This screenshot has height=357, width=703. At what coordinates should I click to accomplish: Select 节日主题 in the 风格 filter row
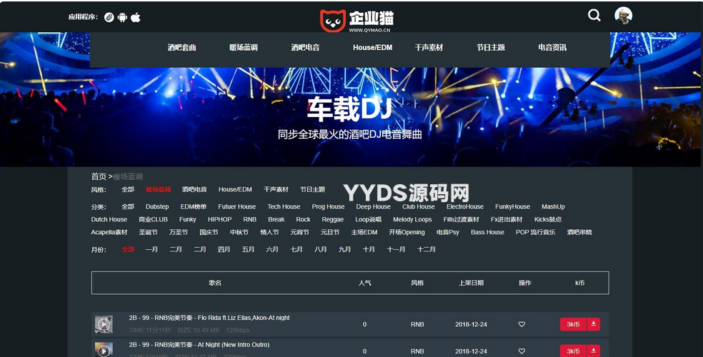point(312,189)
